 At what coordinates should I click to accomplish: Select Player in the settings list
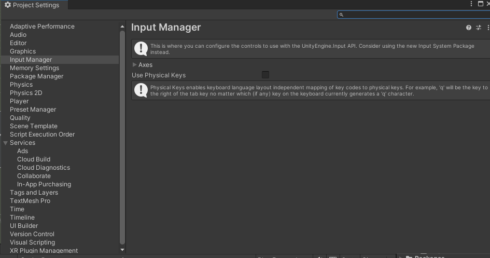coord(19,101)
